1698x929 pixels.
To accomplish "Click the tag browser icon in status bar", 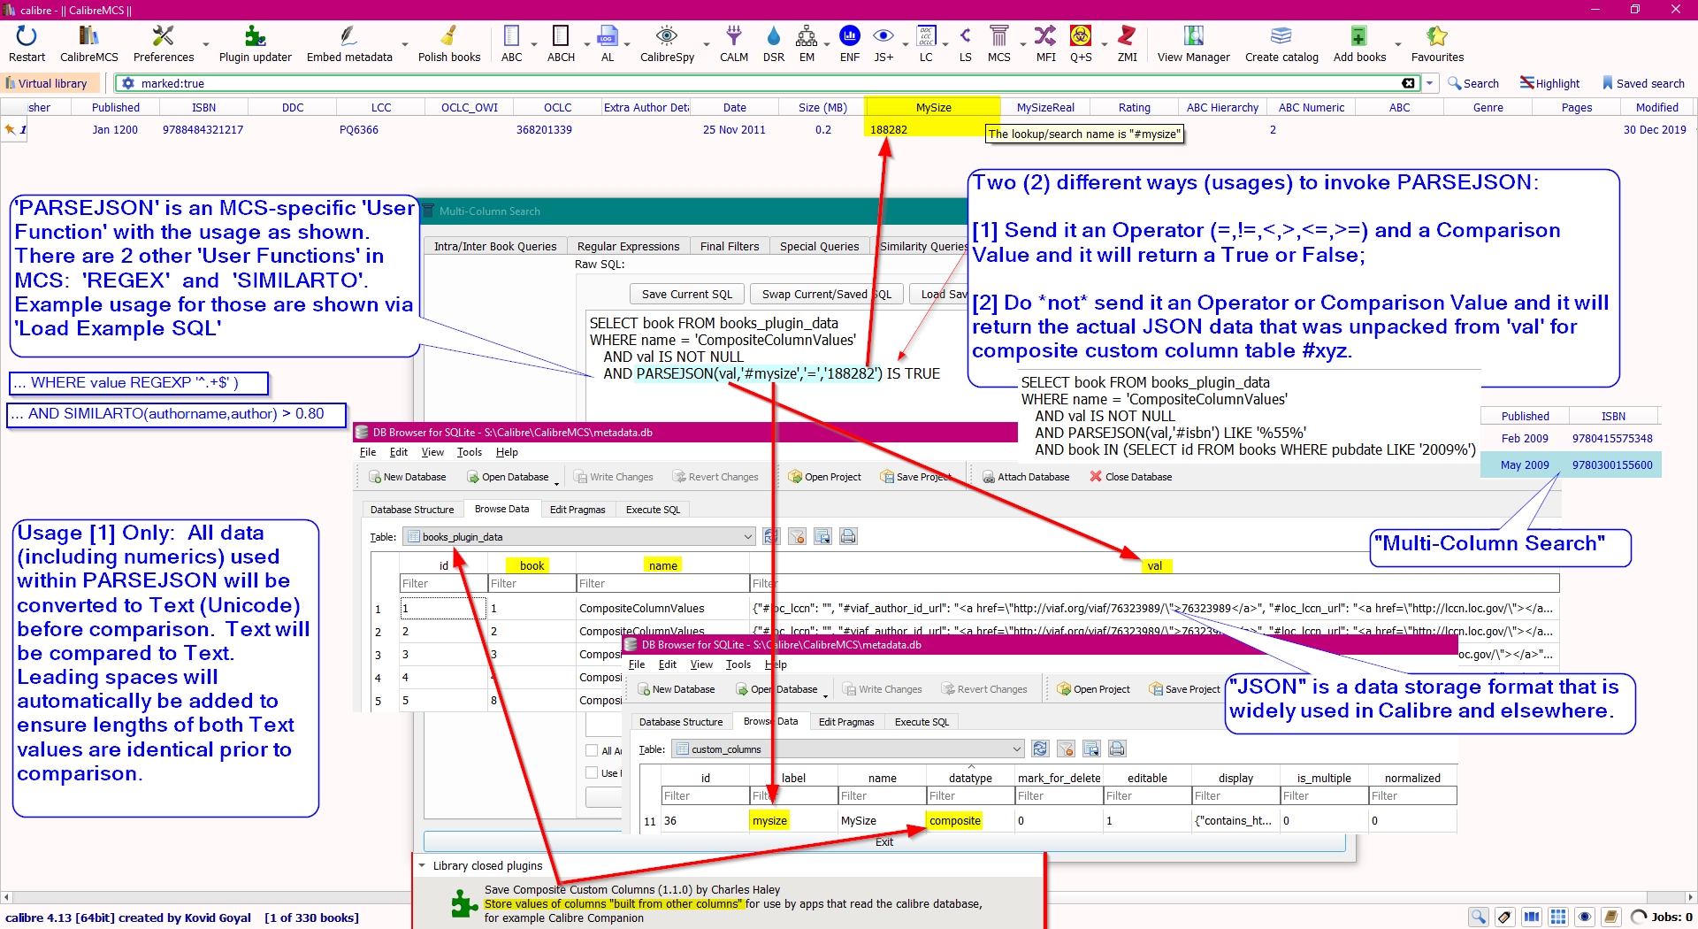I will coord(1505,917).
